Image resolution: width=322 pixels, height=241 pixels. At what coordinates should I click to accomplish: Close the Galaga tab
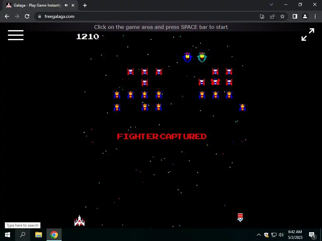pyautogui.click(x=73, y=5)
